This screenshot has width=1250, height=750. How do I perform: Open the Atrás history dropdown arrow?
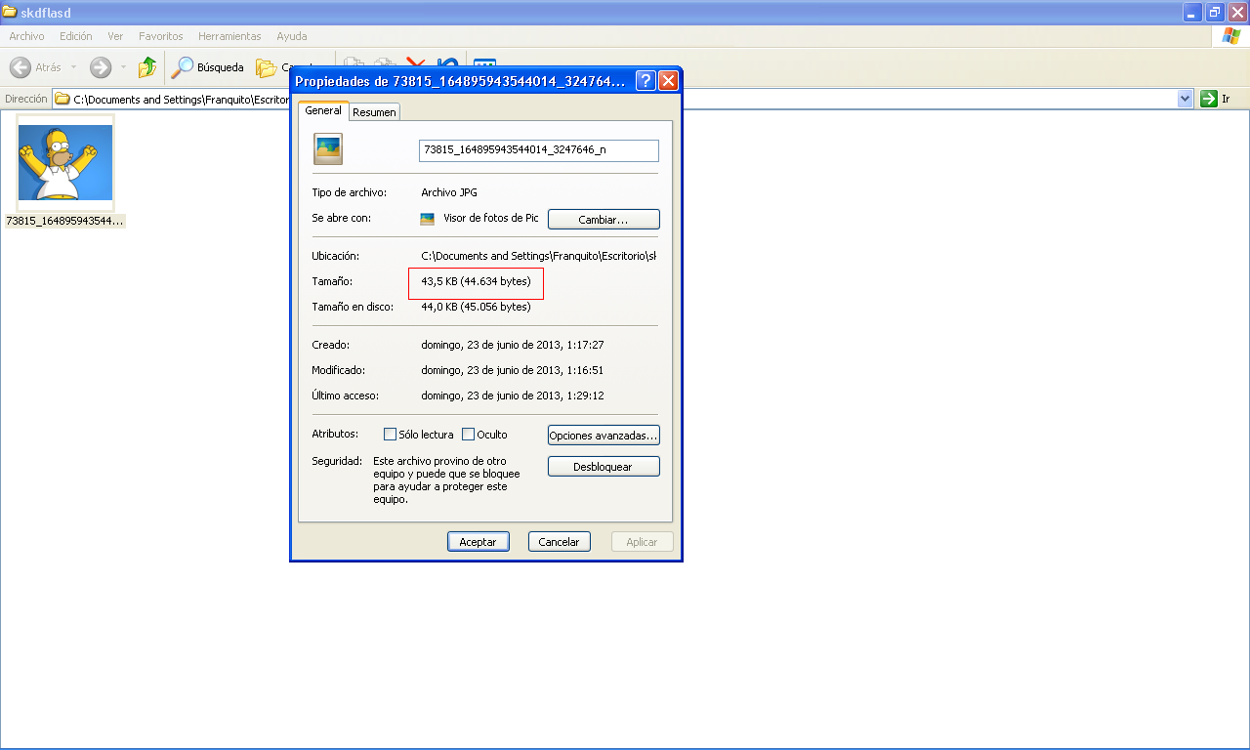pos(73,67)
